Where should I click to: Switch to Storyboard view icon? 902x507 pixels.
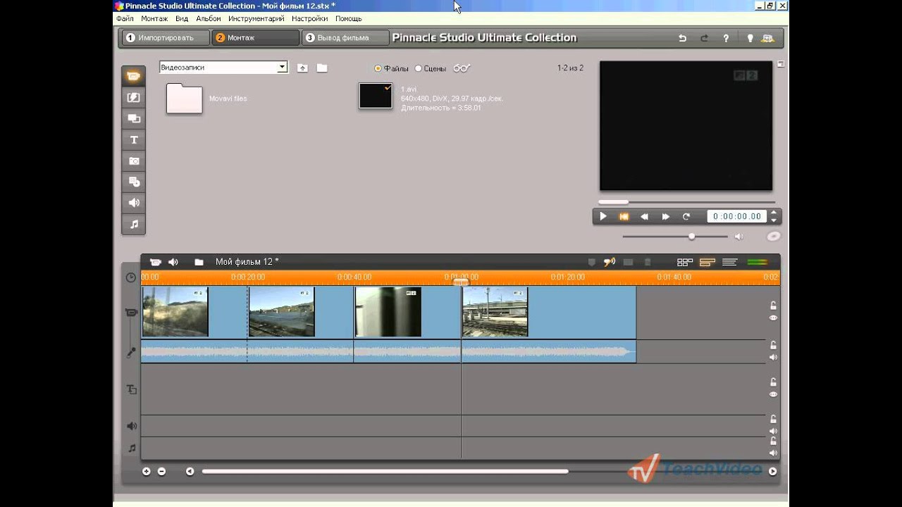pyautogui.click(x=685, y=262)
